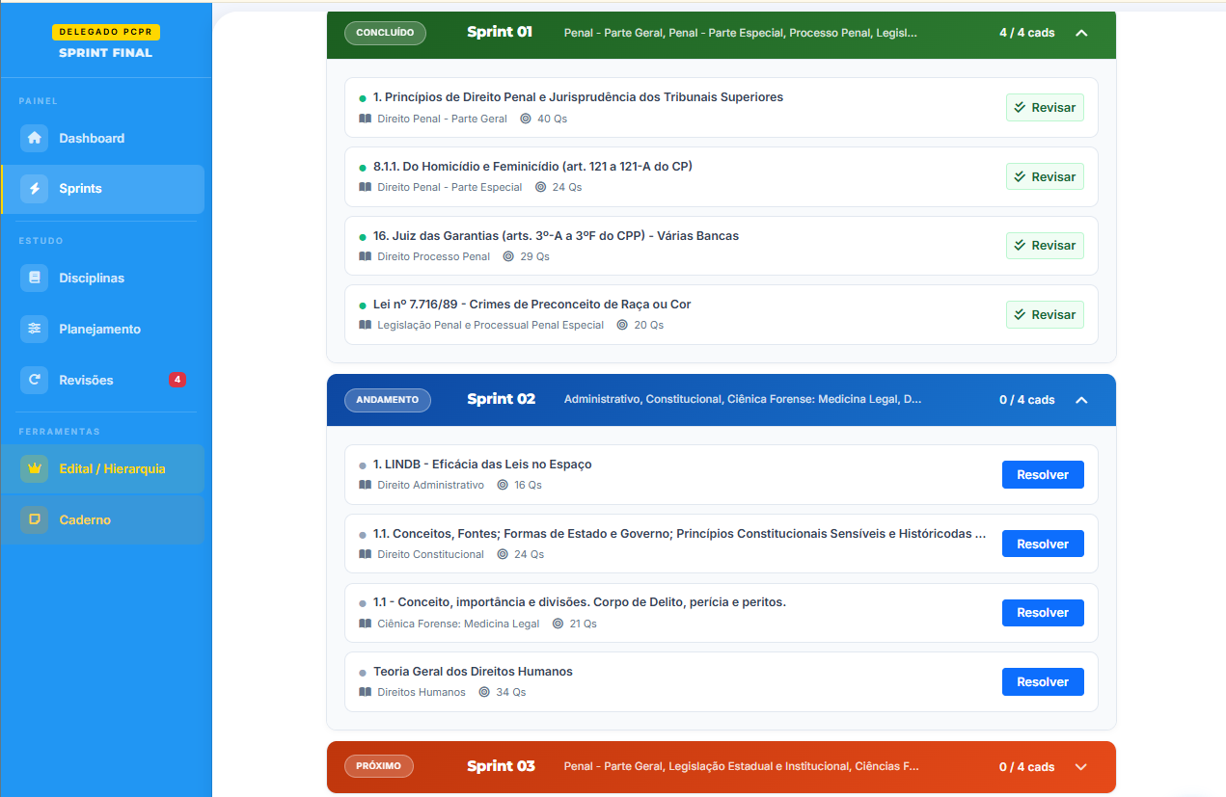Screen dimensions: 1226x797
Task: Click the Planejamento sliders icon
Action: [x=35, y=329]
